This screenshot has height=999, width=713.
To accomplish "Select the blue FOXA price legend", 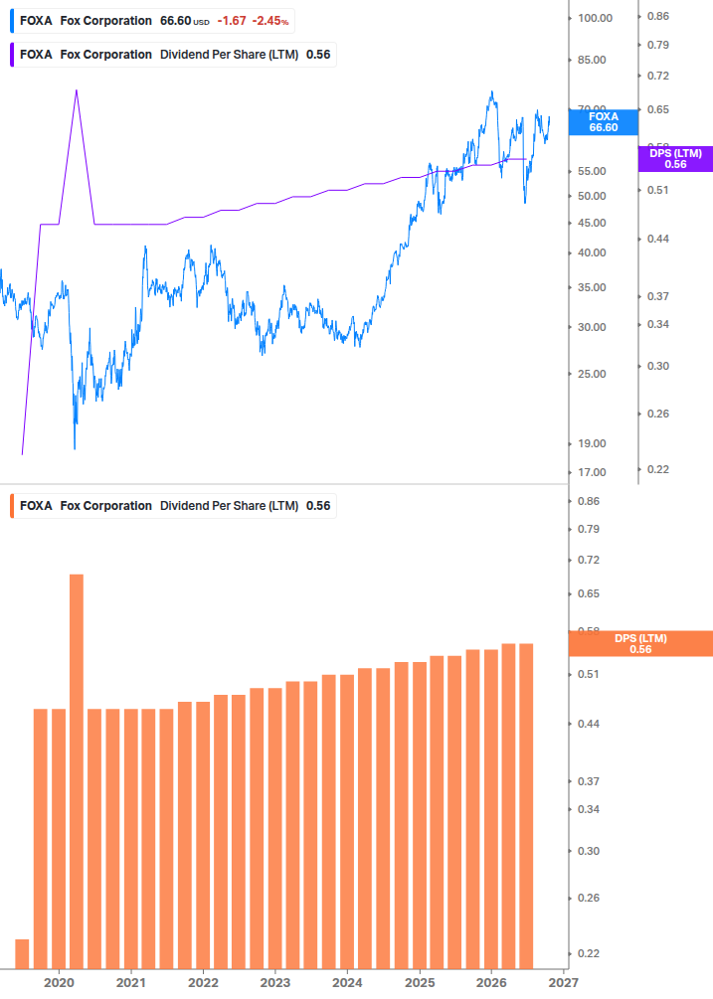I will click(x=152, y=21).
